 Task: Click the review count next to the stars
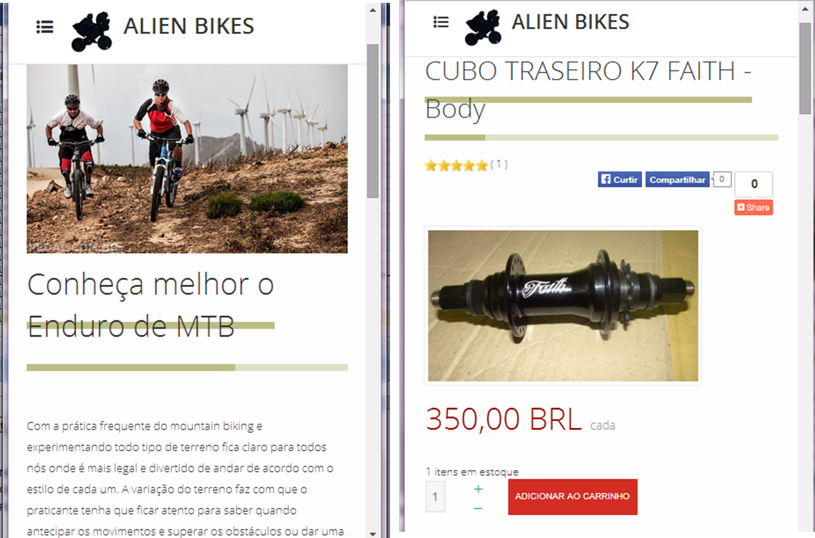coord(499,164)
